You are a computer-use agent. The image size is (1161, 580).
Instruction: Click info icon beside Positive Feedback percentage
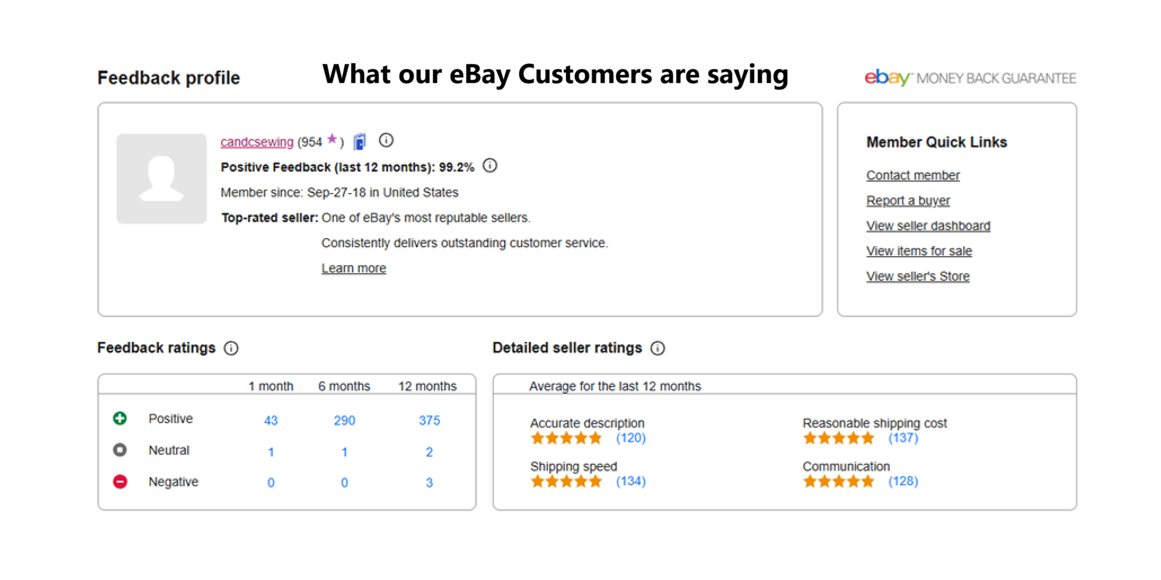click(x=490, y=166)
